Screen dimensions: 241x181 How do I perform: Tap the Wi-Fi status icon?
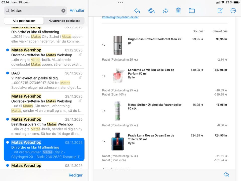pos(223,2)
